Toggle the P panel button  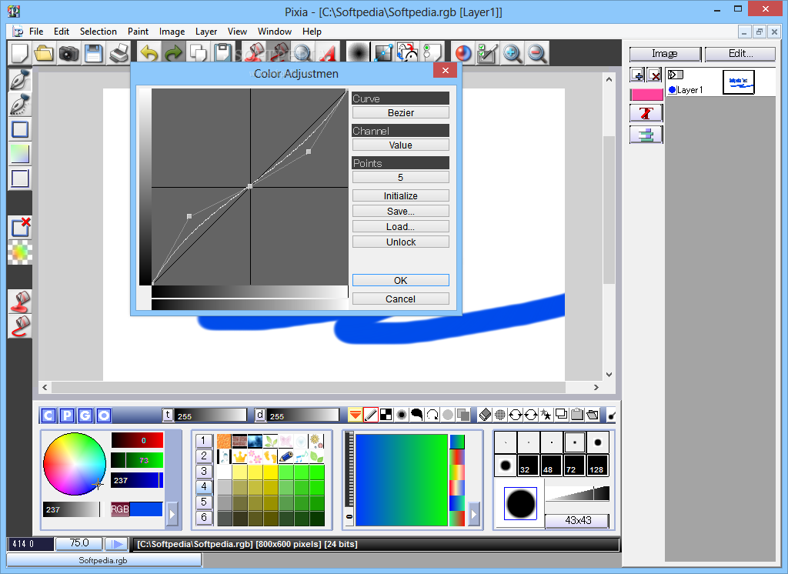tap(67, 415)
